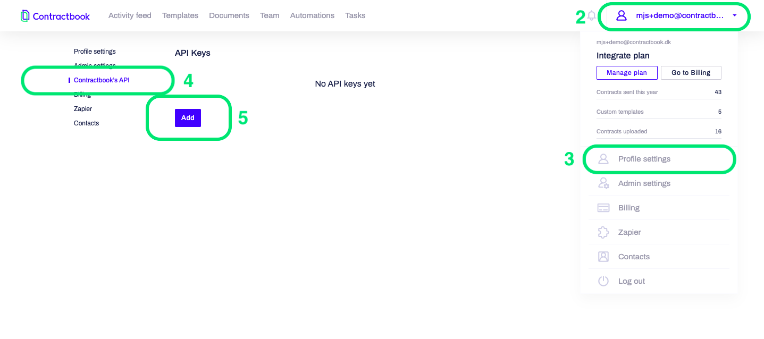The height and width of the screenshot is (339, 764).
Task: Click the Contractbook logo
Action: [55, 16]
